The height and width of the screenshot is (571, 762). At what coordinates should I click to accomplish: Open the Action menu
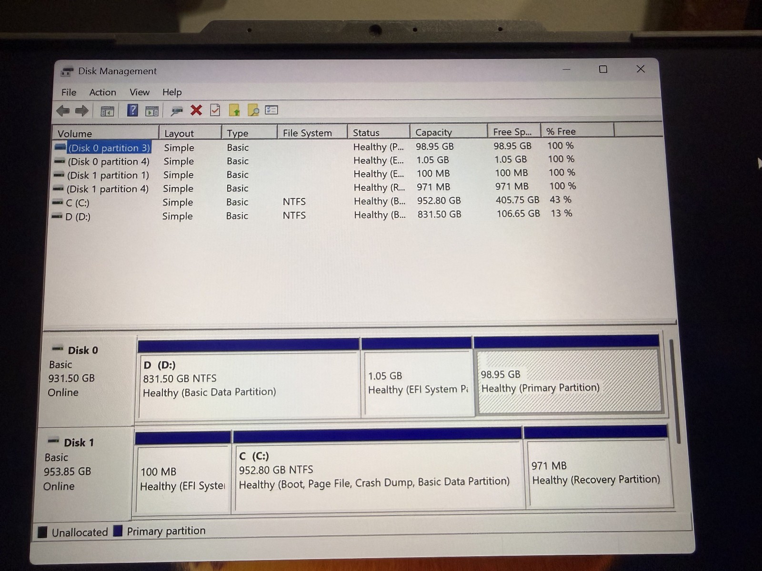point(102,92)
